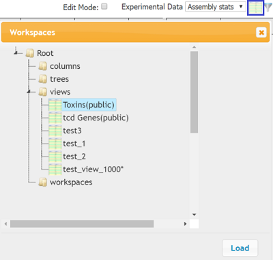Open the Assembly stats dropdown

click(x=215, y=7)
